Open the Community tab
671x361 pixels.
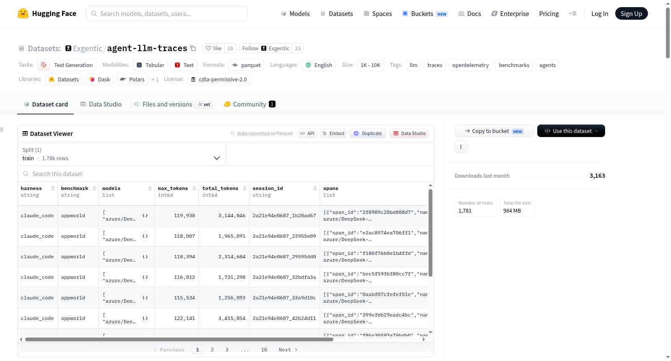[x=250, y=104]
